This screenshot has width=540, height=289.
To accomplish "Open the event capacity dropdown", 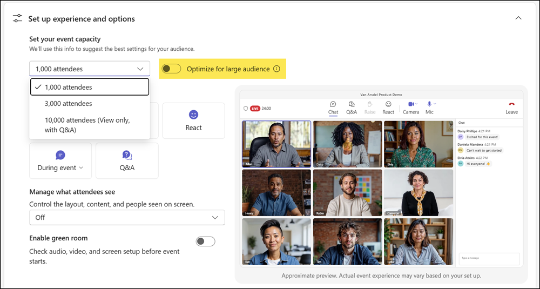I will coord(90,69).
